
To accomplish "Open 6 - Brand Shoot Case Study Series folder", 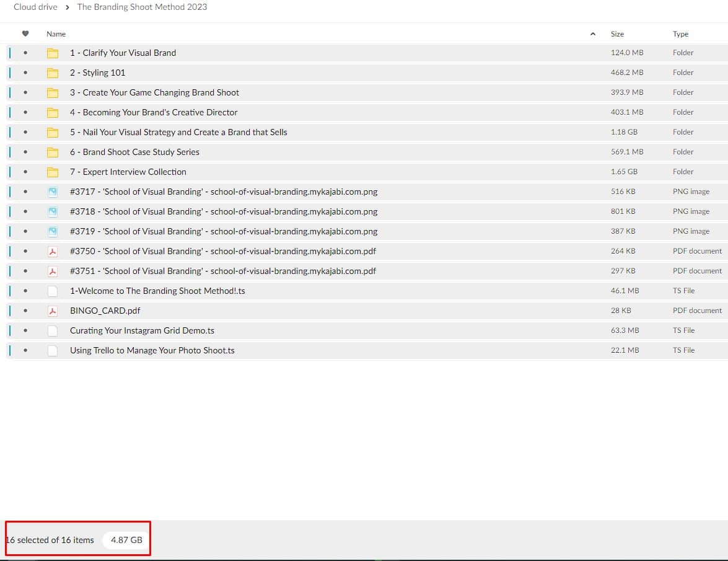I will 134,152.
